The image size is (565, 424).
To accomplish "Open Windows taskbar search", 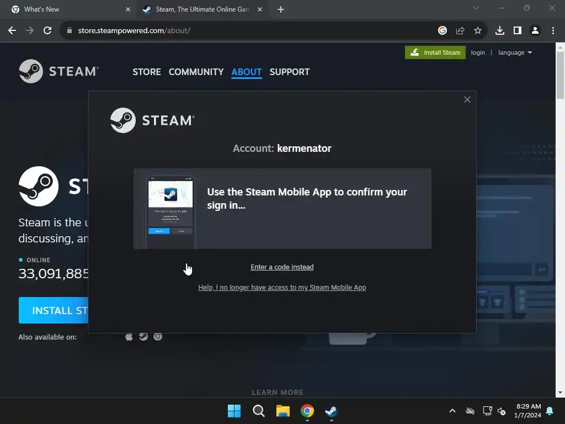I will 258,411.
